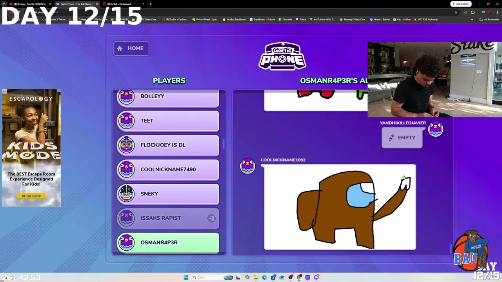Click the Ask Gemini button
The height and width of the screenshot is (282, 502).
[461, 4]
